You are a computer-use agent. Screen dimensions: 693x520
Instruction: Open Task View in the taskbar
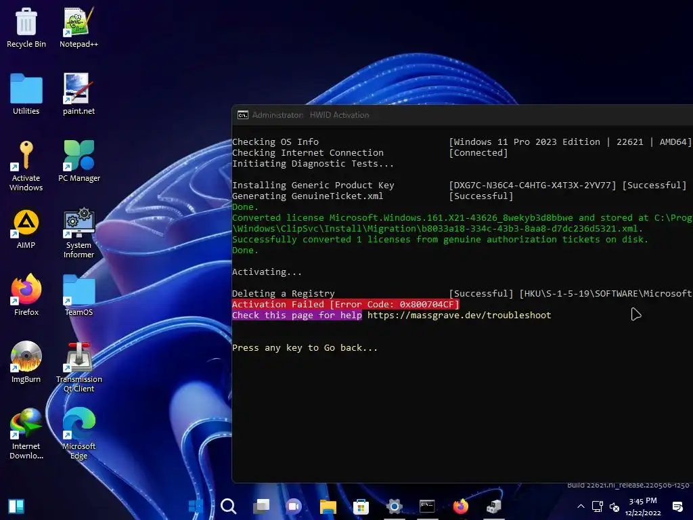tap(261, 506)
